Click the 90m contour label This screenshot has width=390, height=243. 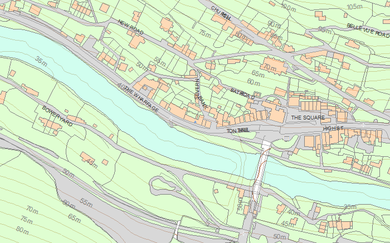click(x=274, y=24)
